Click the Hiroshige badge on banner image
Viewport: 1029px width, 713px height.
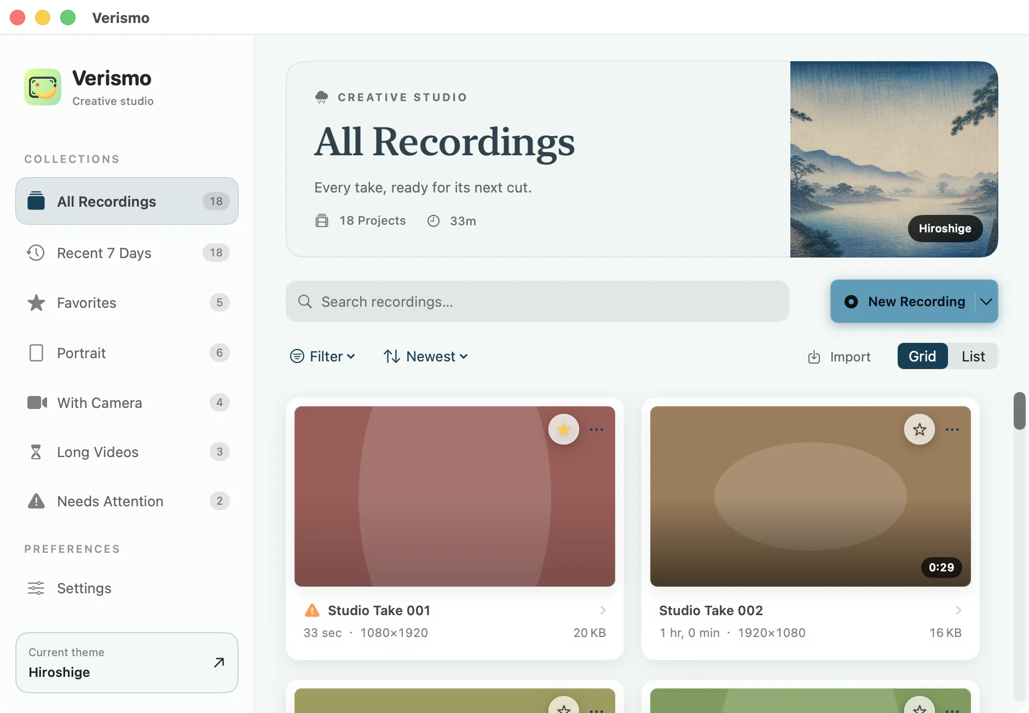945,228
